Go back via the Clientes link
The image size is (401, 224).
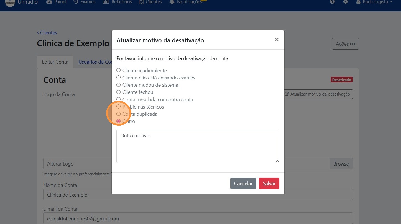tap(47, 32)
